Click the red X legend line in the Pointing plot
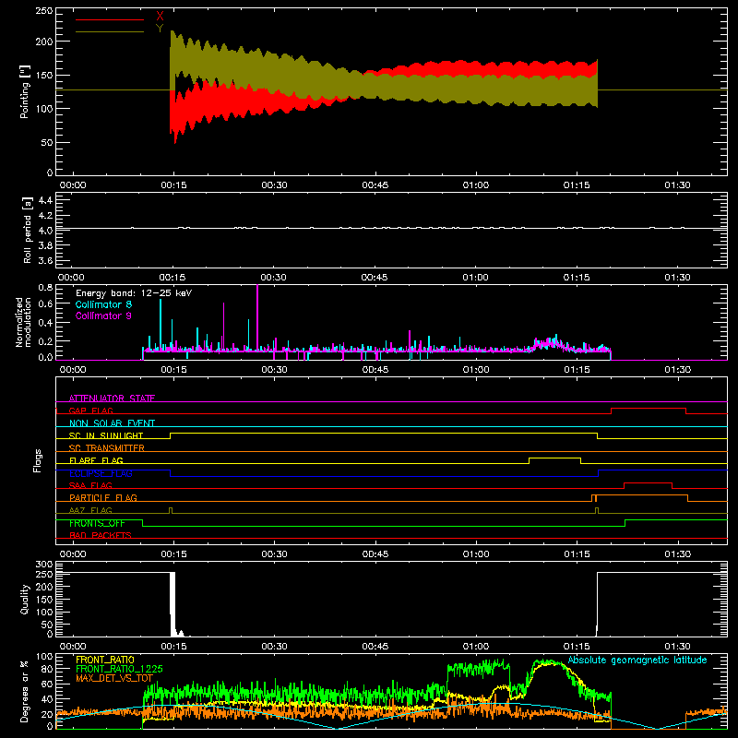Viewport: 738px width, 738px height. click(110, 19)
